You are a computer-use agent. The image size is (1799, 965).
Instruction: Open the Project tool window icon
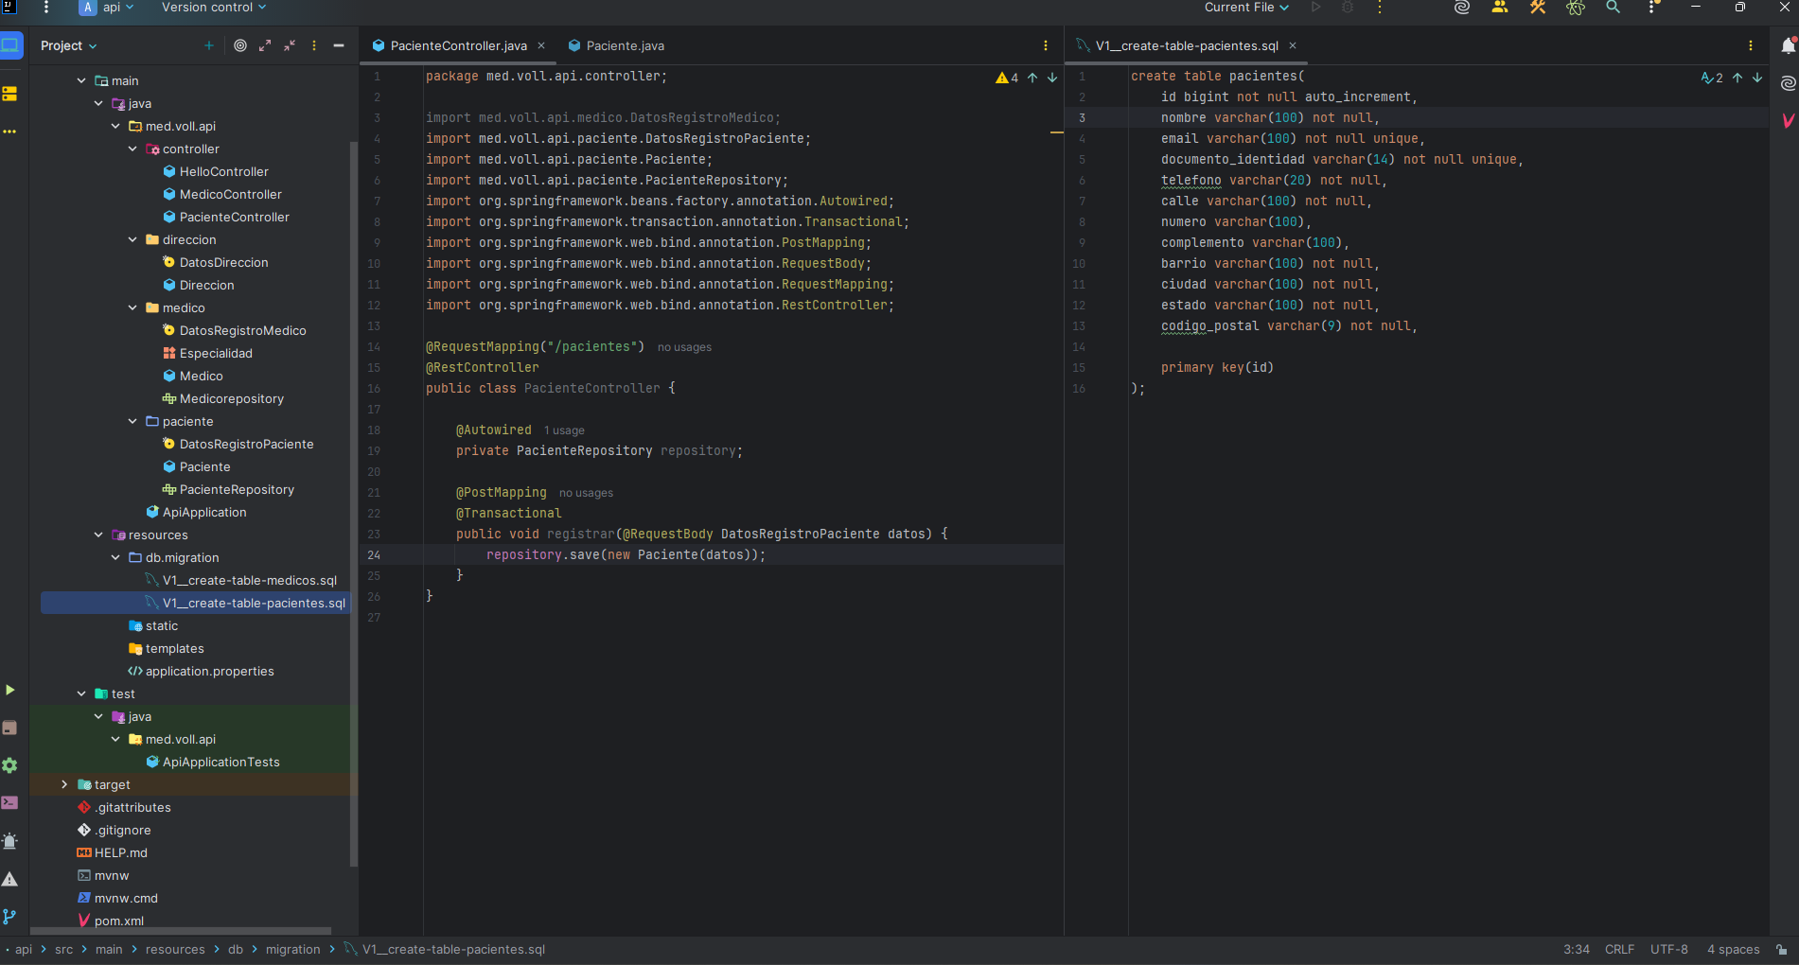[10, 45]
